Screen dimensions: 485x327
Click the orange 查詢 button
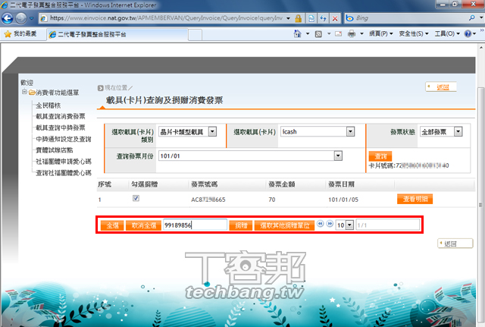click(x=380, y=156)
